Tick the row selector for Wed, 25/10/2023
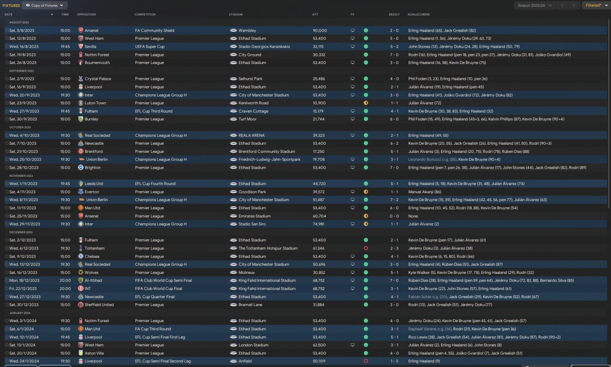Screen dimensions: 611x367 [x=7, y=160]
